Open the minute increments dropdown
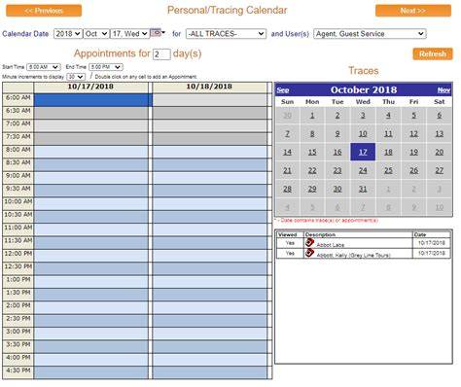 (76, 77)
